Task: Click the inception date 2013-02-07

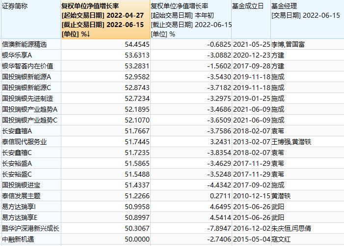Action: click(252, 142)
